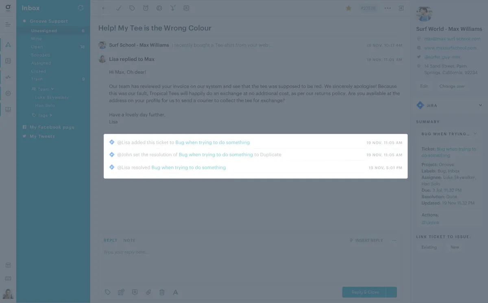This screenshot has height=303, width=488.
Task: Open the Reply & Close dropdown arrow
Action: [392, 292]
